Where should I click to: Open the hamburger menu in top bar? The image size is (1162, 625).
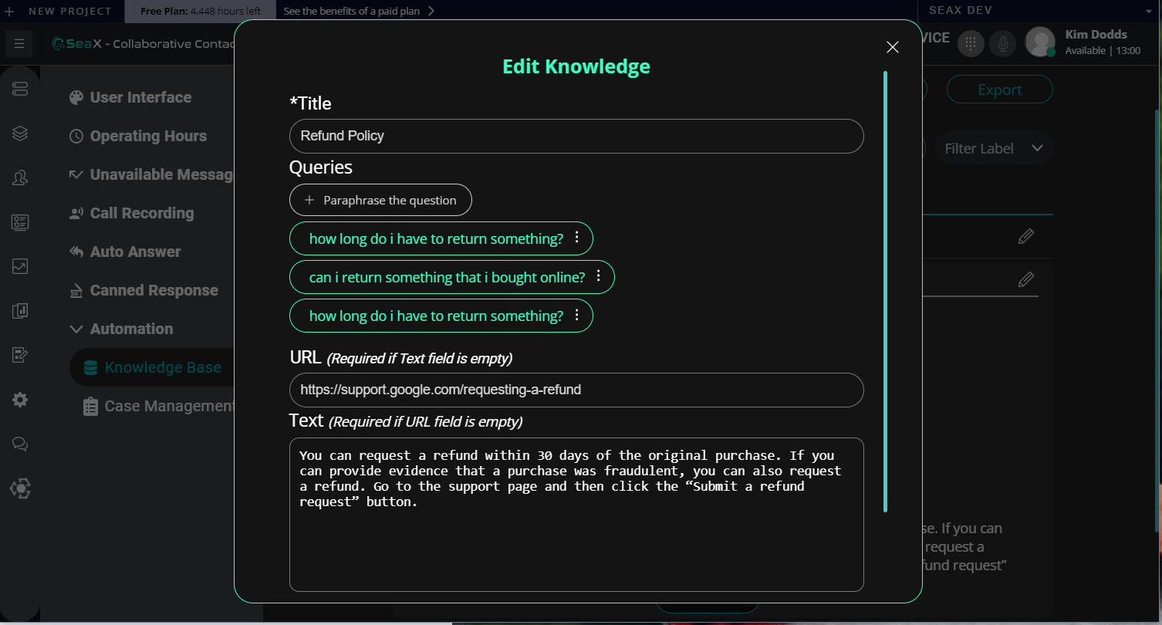coord(20,44)
